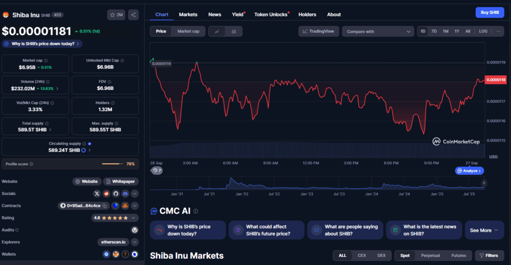Screen dimensions: 511x265
Task: Set chart range to 1D
Action: click(x=423, y=31)
